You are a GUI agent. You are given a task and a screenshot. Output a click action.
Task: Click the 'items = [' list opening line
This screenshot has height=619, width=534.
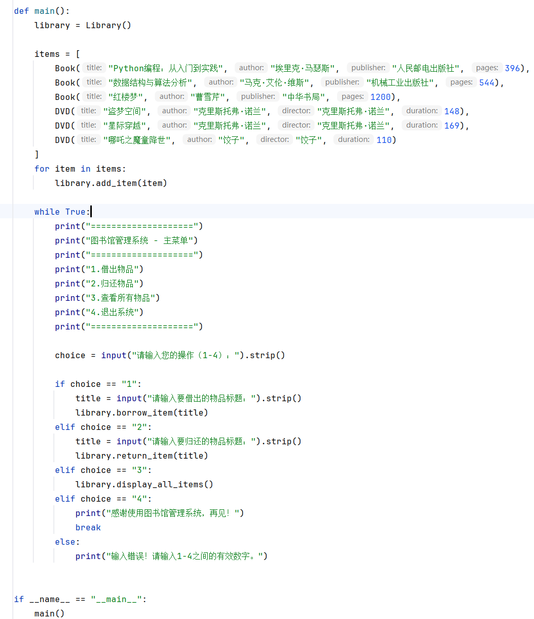(57, 54)
